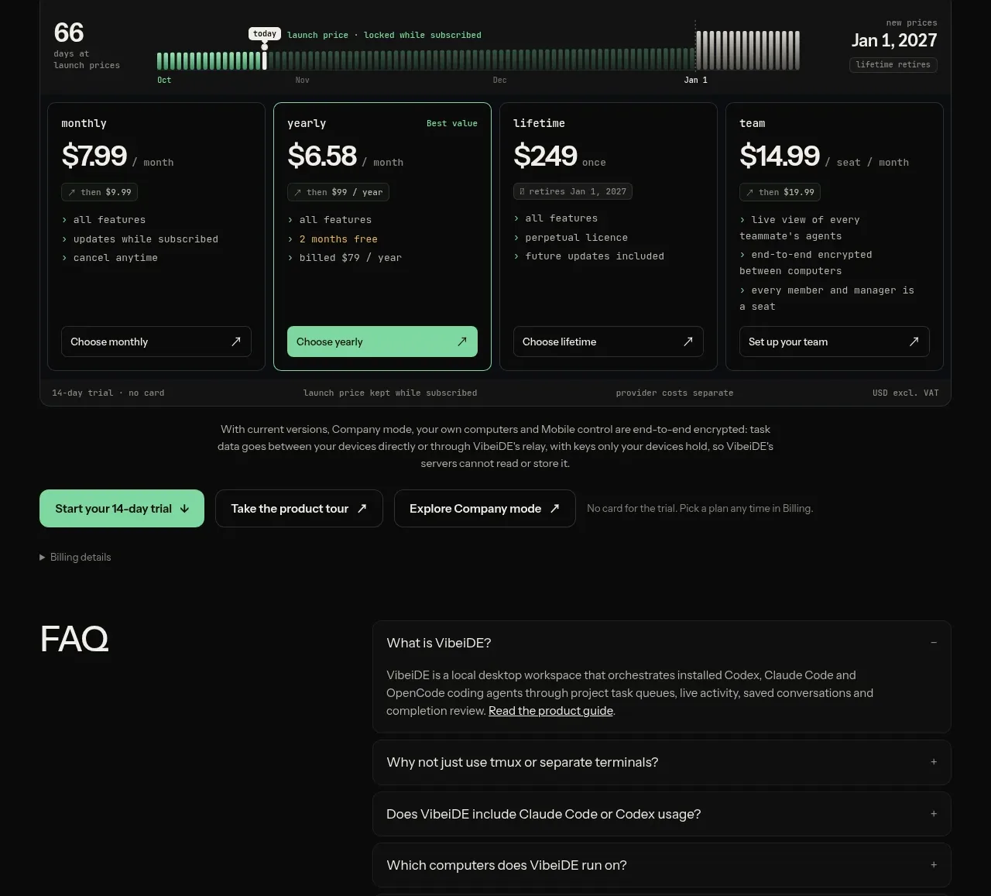Click the USD excl. VAT footnote
The width and height of the screenshot is (991, 896).
coord(905,393)
